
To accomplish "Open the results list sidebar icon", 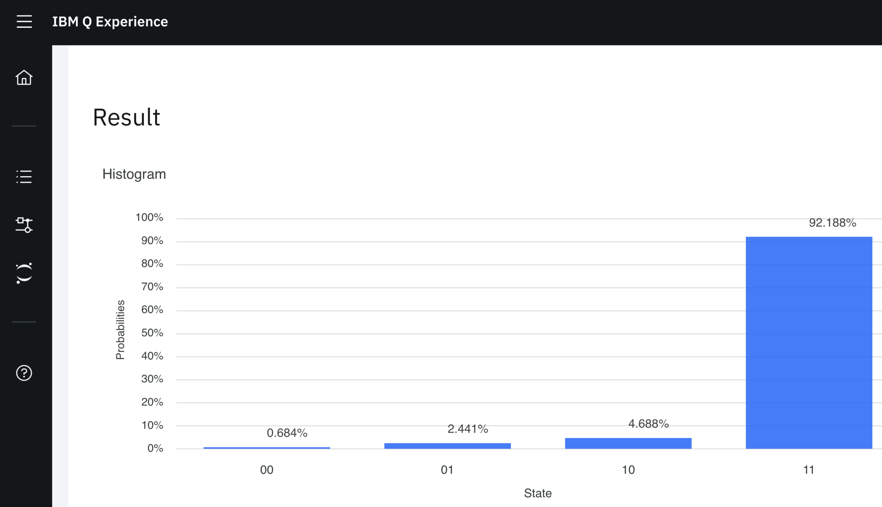I will [x=24, y=176].
